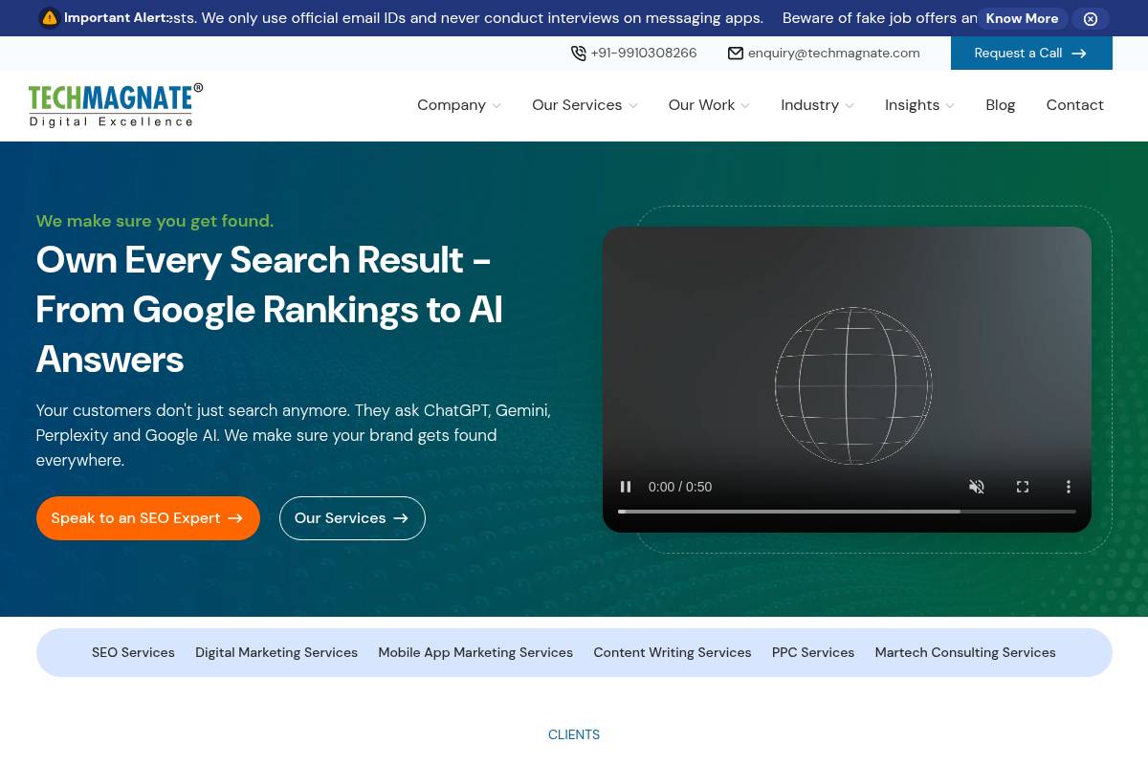Open the Contact page
This screenshot has width=1148, height=765.
(x=1074, y=105)
